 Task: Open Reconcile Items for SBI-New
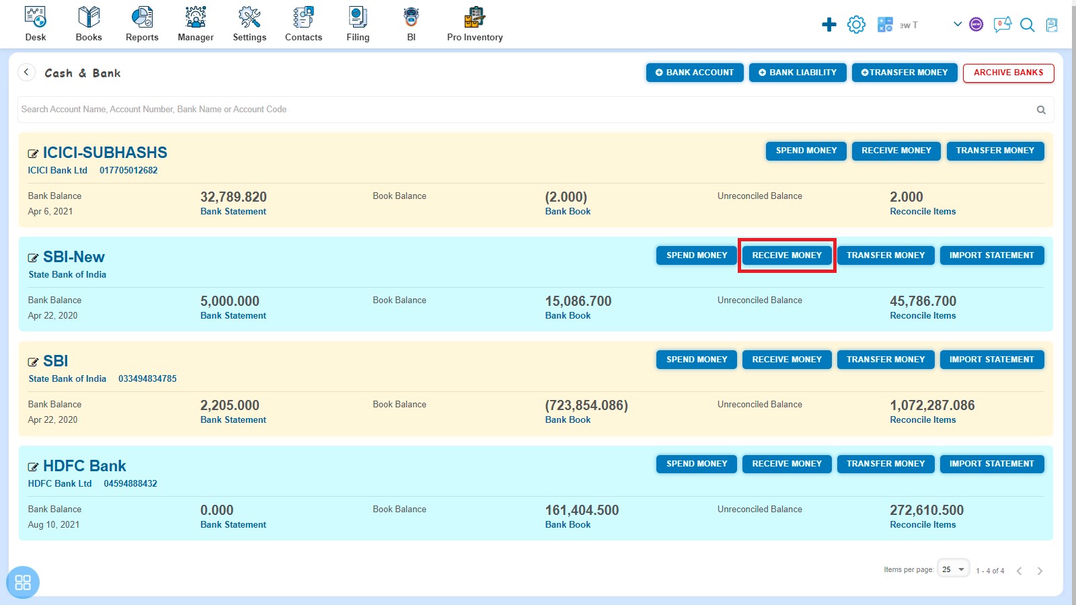point(923,315)
